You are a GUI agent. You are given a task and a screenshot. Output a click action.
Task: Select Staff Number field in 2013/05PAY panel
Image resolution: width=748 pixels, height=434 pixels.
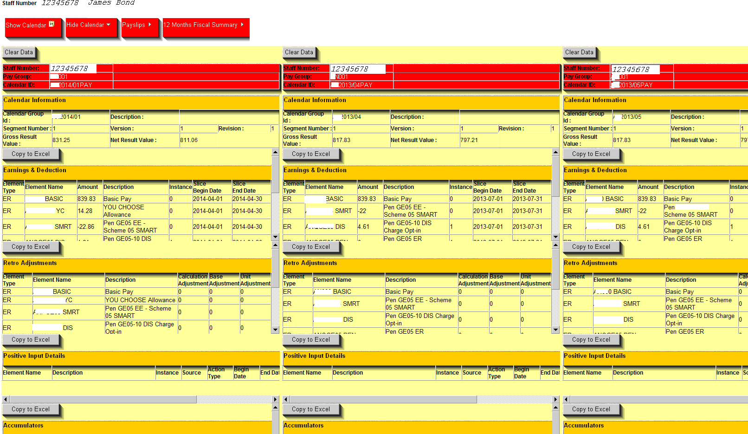tap(635, 70)
